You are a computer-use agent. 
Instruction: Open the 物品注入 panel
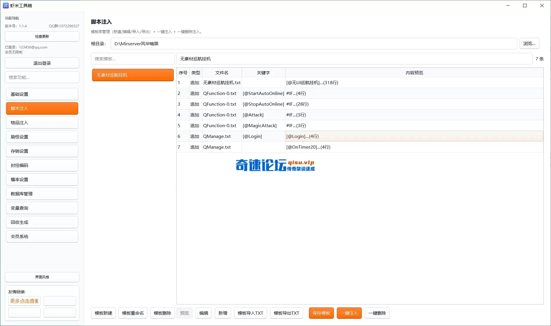pos(42,123)
